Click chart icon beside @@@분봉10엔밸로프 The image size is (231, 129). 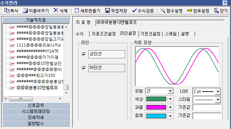(12, 88)
